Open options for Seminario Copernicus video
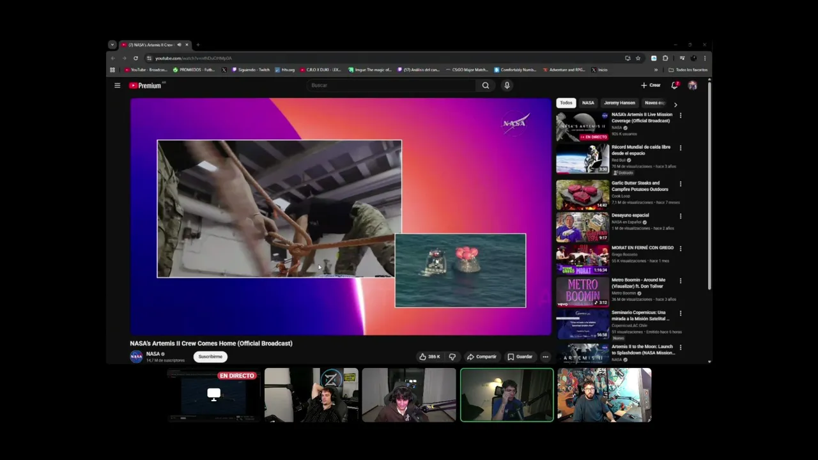818x460 pixels. (680, 313)
